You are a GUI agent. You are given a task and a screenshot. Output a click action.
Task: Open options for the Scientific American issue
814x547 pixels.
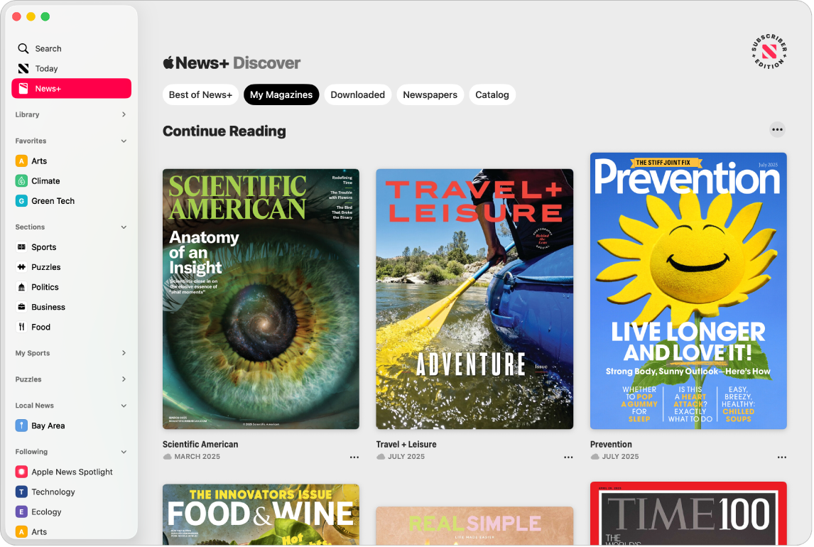pos(354,457)
